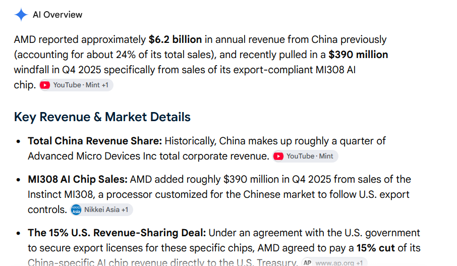Click the blue AI Overview sparkle icon

pos(21,15)
